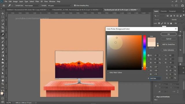Screen dimensions: 185x104
Task: Select the Quick Selection tool
Action: (3, 24)
